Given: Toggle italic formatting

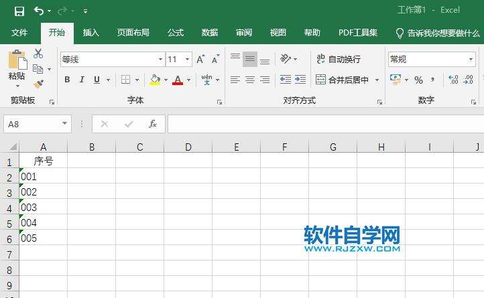Looking at the screenshot, I should click(82, 80).
